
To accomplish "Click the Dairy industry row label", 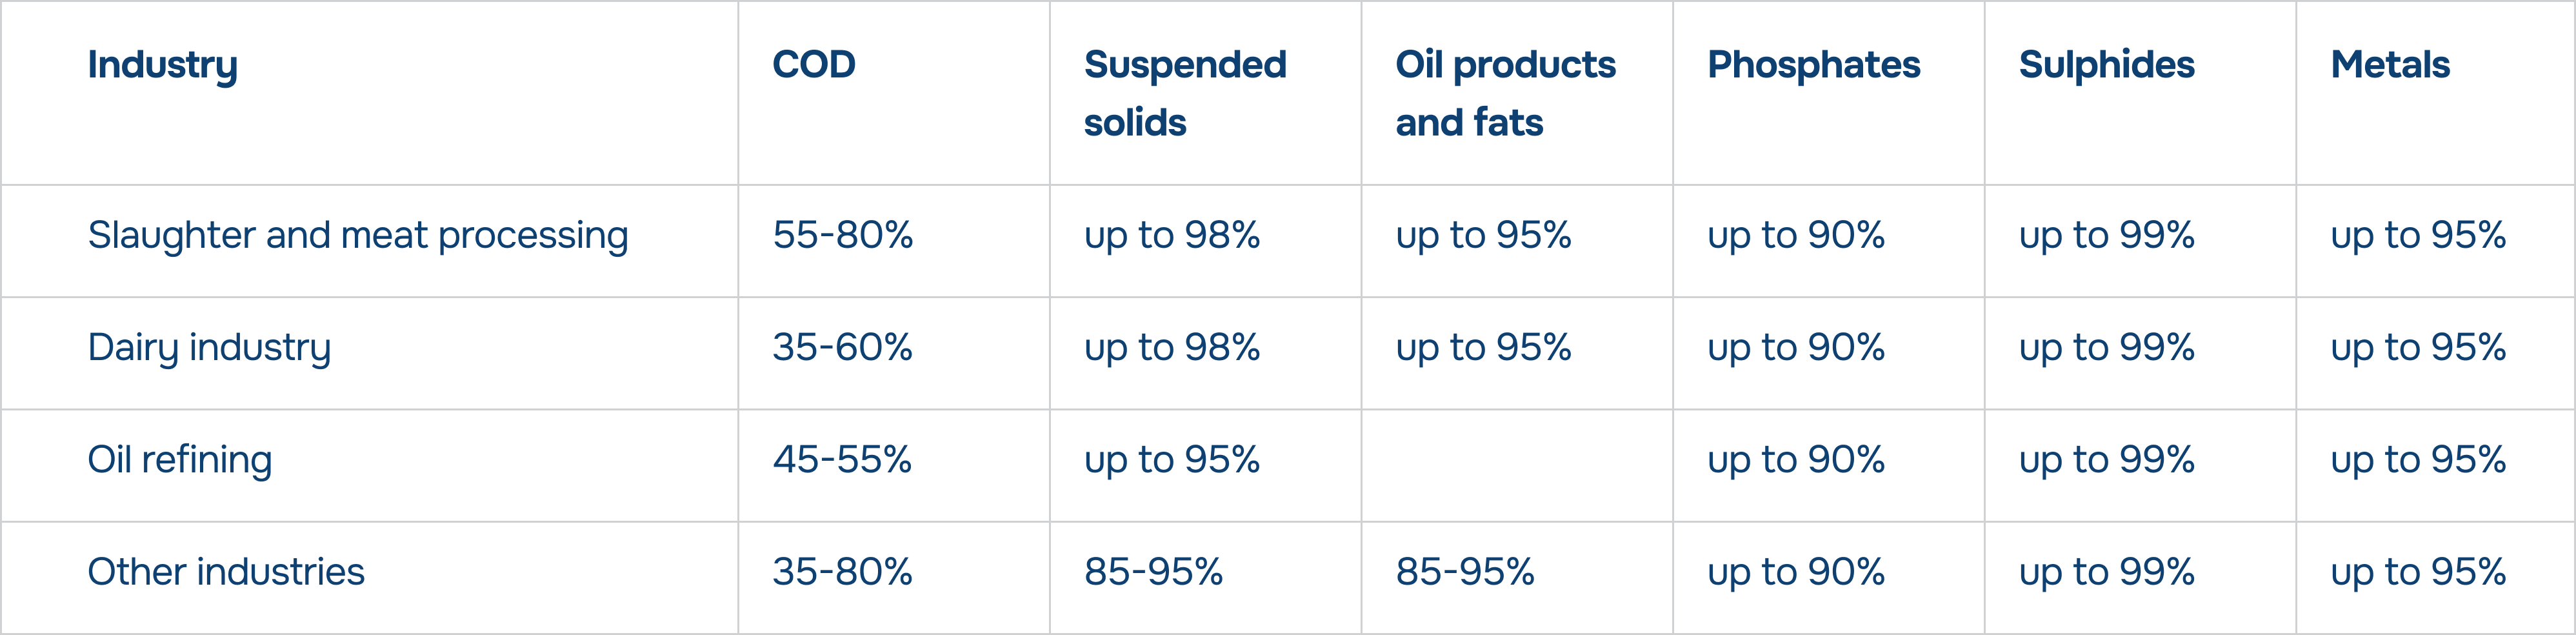I will click(209, 348).
